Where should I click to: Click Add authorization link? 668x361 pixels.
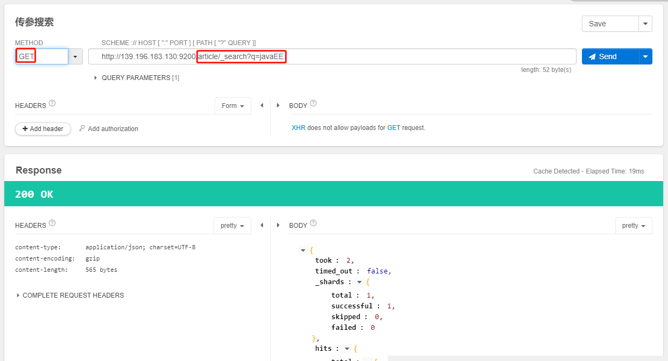click(109, 129)
